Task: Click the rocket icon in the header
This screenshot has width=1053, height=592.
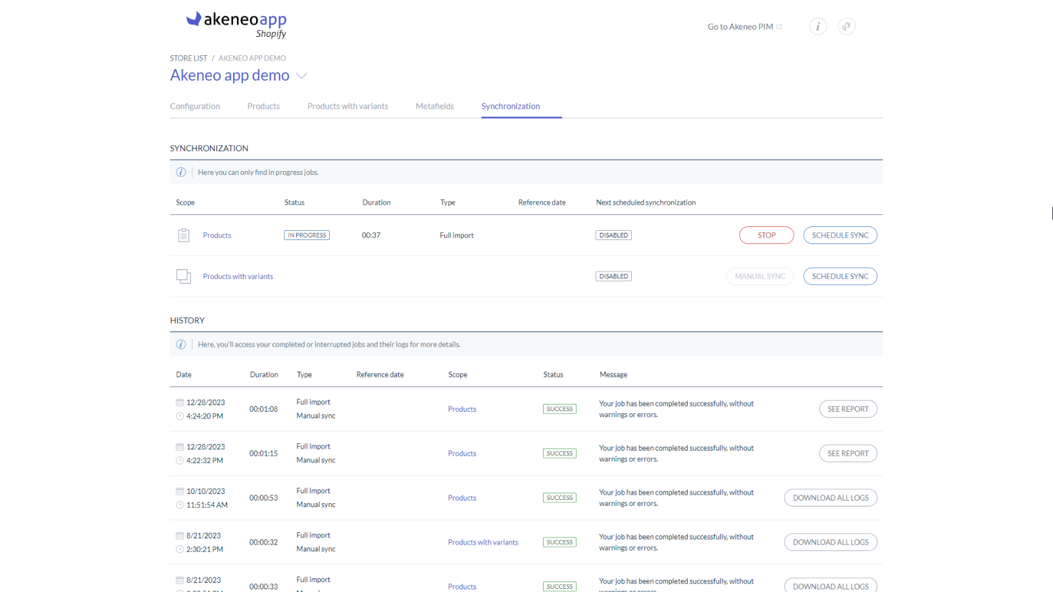Action: coord(846,26)
